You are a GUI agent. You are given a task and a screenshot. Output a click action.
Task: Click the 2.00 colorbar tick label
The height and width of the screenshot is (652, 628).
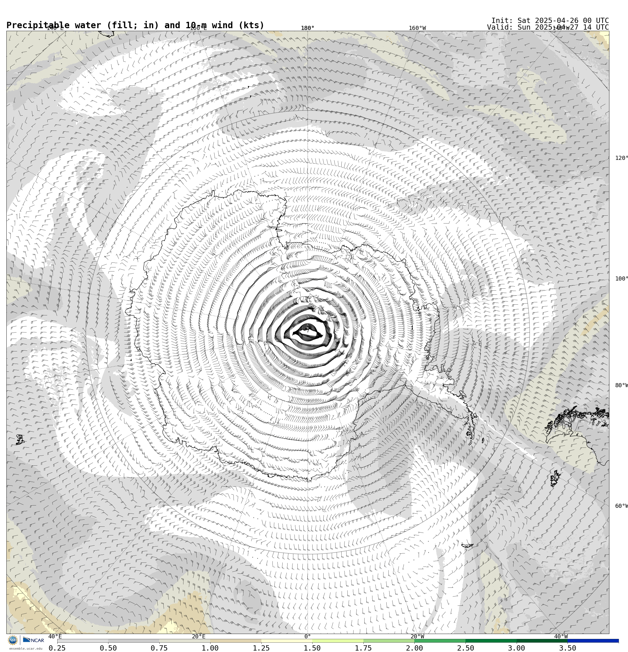(414, 648)
